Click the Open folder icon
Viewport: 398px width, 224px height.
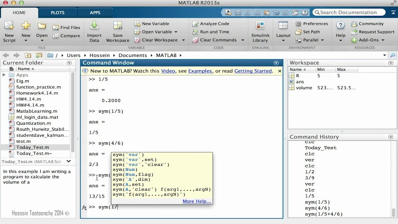point(42,26)
